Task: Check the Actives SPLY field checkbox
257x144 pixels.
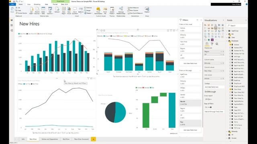Action: tap(230, 48)
